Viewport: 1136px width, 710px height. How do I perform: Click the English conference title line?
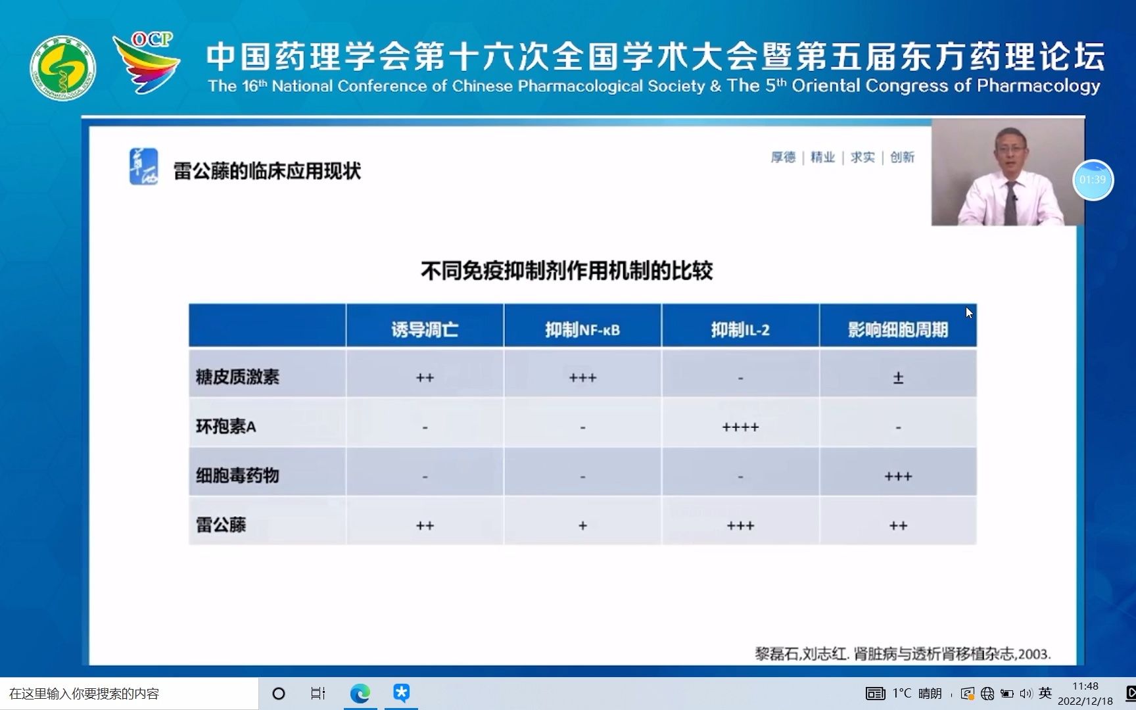(x=654, y=86)
